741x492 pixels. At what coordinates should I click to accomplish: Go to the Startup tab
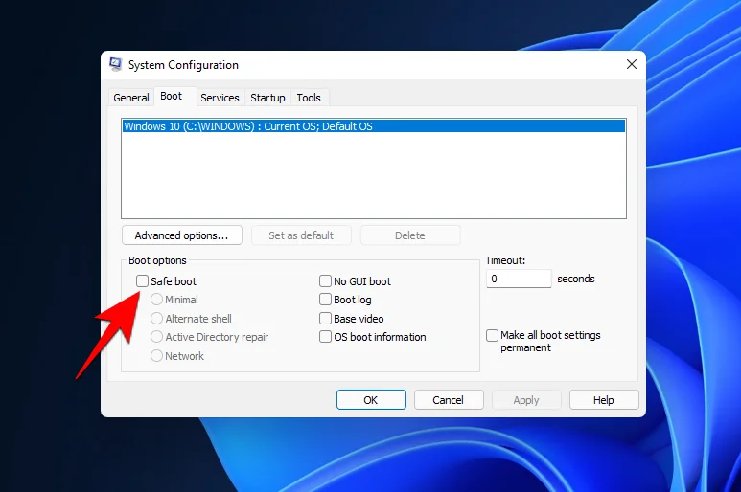point(267,98)
